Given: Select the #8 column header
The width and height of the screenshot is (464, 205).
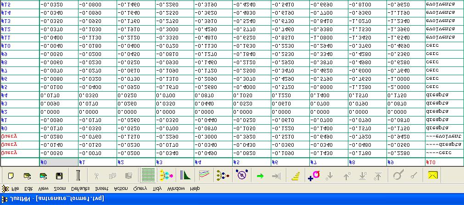Looking at the screenshot, I should pos(367,162).
